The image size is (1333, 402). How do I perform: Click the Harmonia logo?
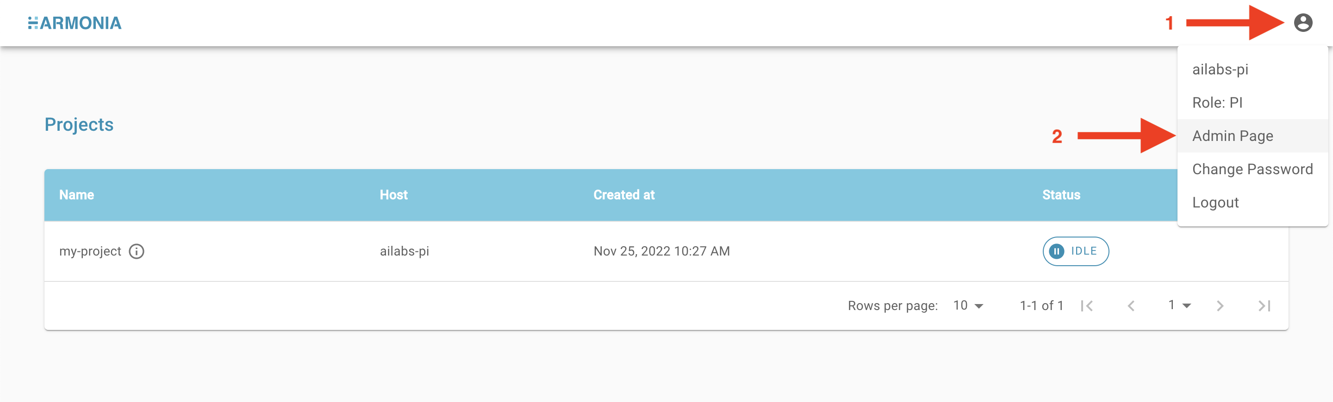click(x=75, y=23)
